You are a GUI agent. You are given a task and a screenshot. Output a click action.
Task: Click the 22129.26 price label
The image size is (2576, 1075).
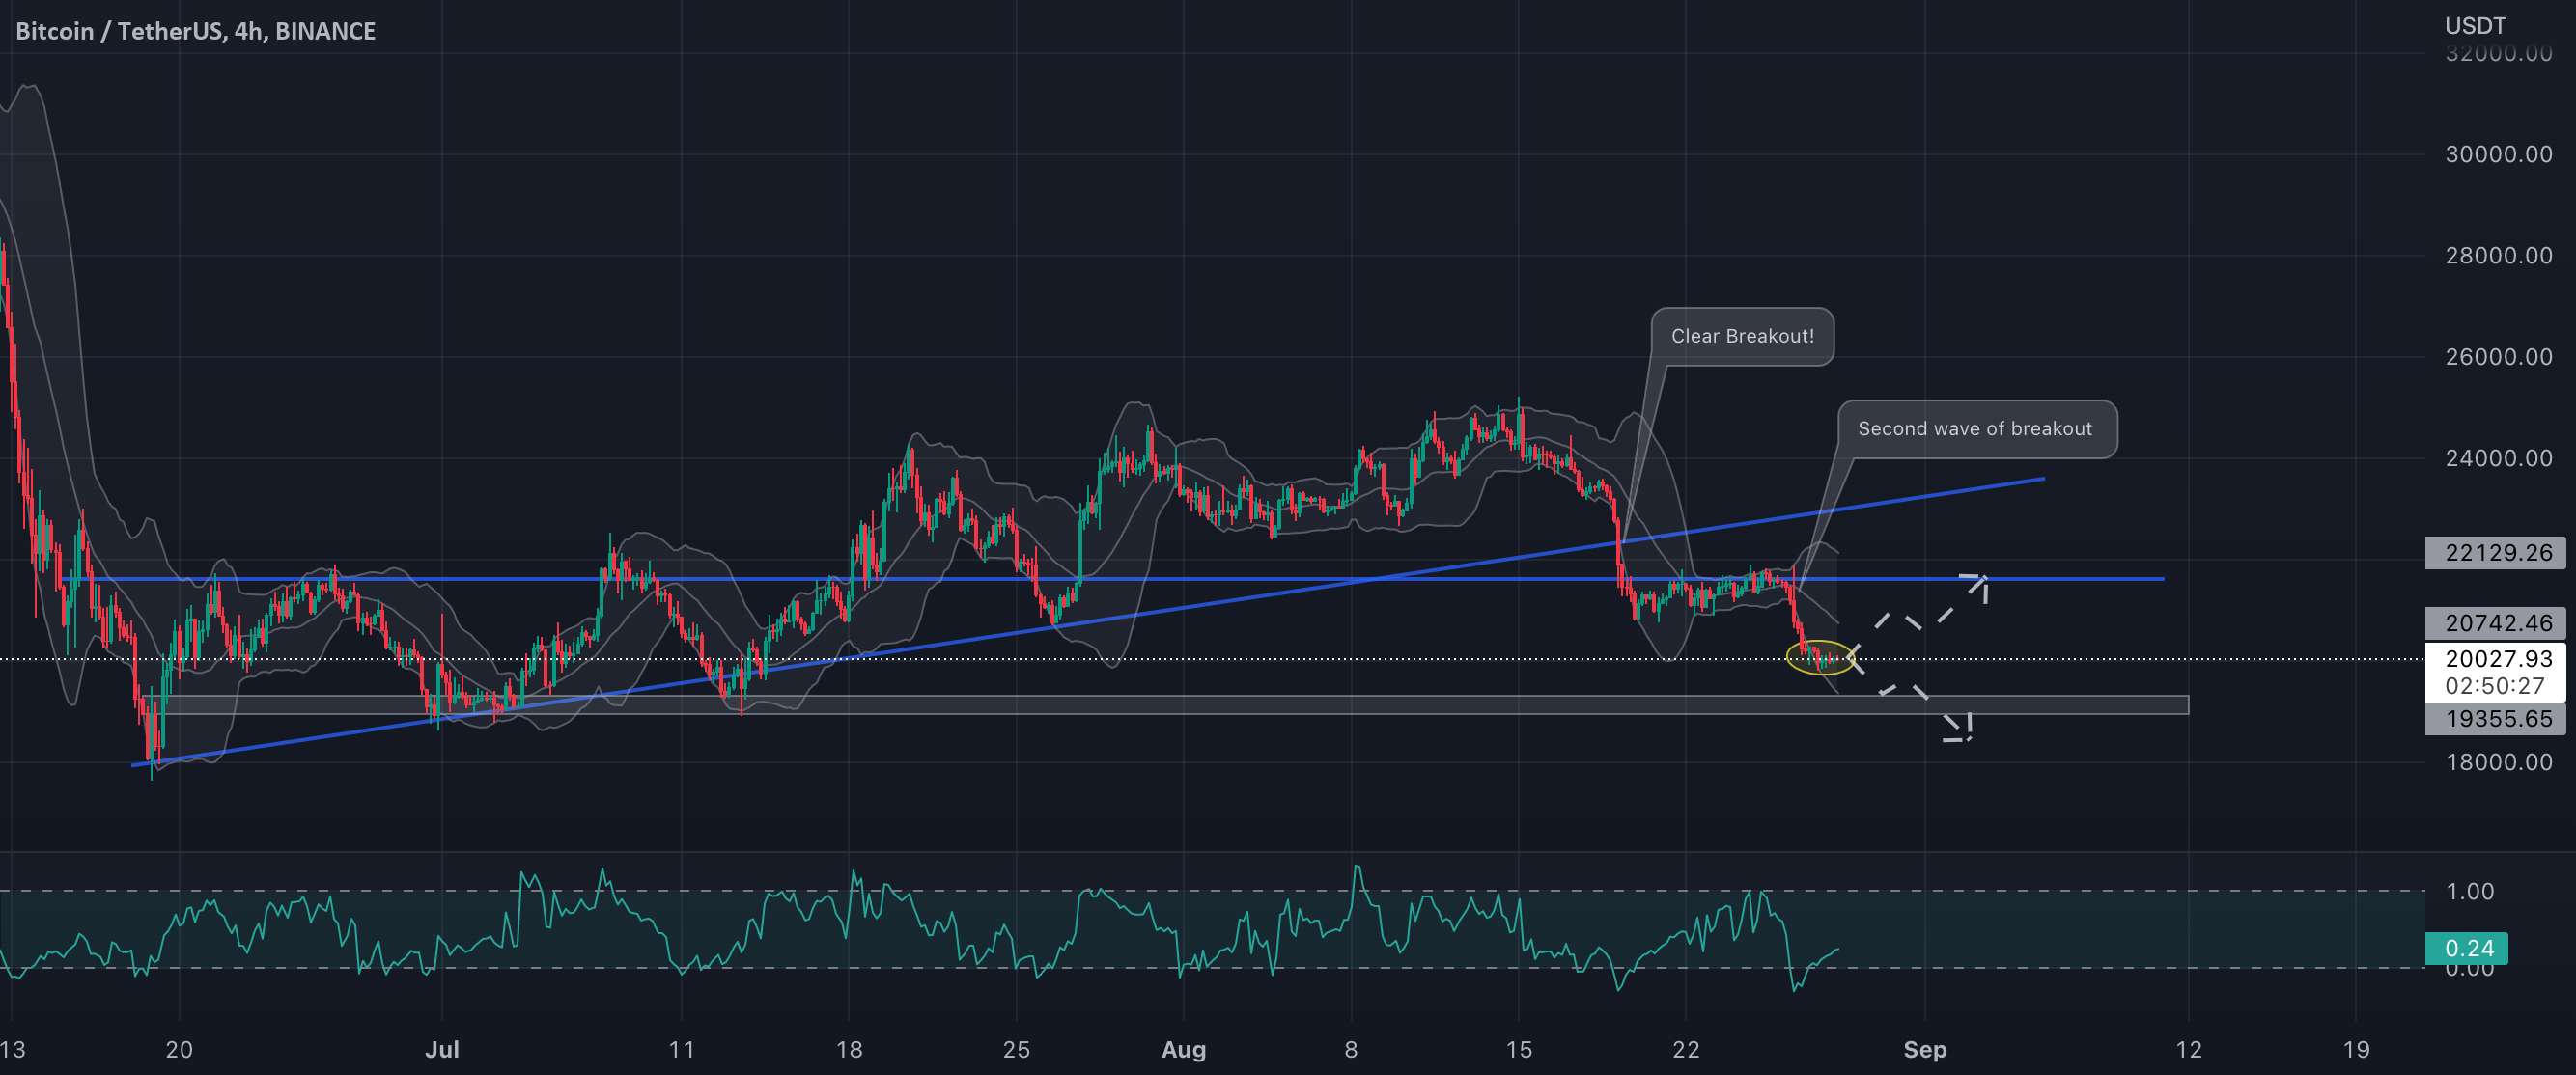pos(2497,553)
